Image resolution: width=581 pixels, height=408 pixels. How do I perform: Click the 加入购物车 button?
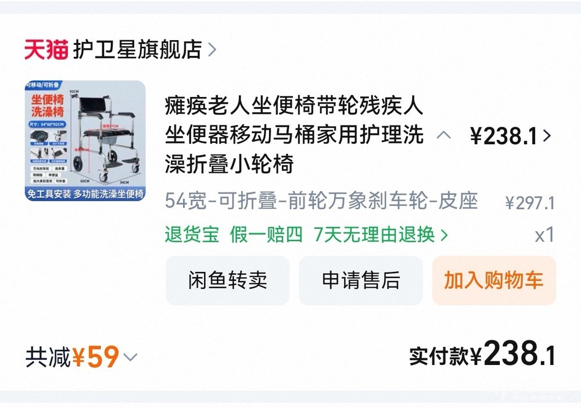[494, 281]
